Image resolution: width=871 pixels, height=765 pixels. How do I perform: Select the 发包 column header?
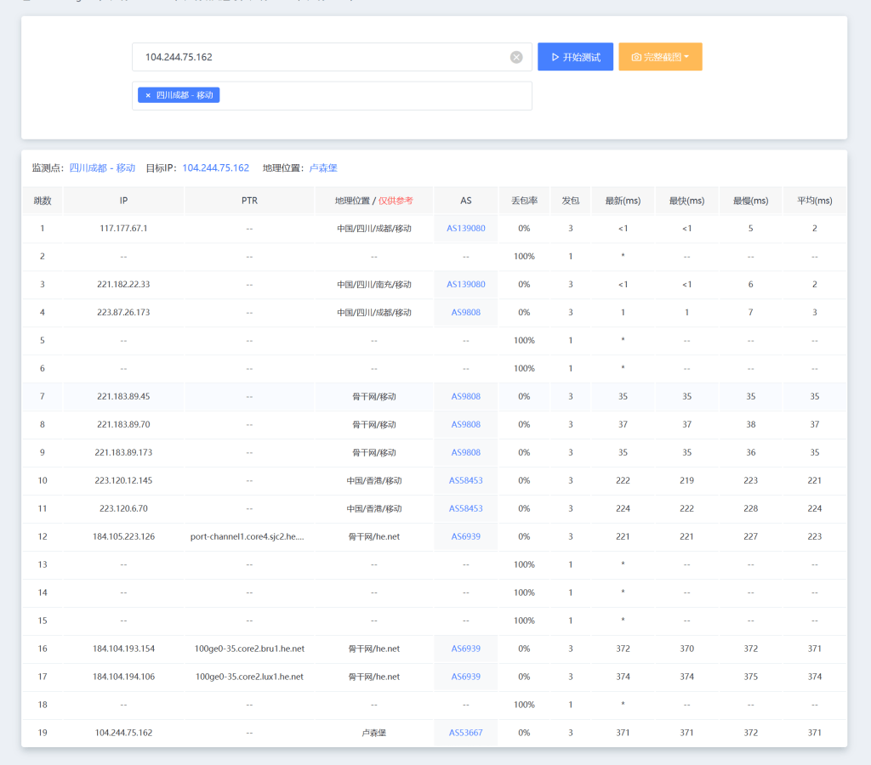click(x=571, y=201)
